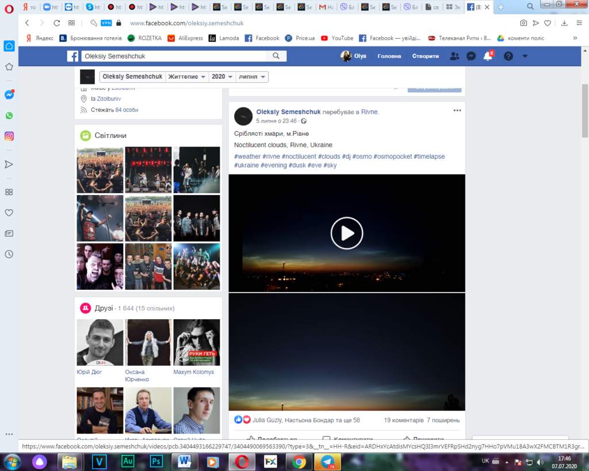The height and width of the screenshot is (471, 589).
Task: Open Messenger in the Opera sidebar
Action: (9, 95)
